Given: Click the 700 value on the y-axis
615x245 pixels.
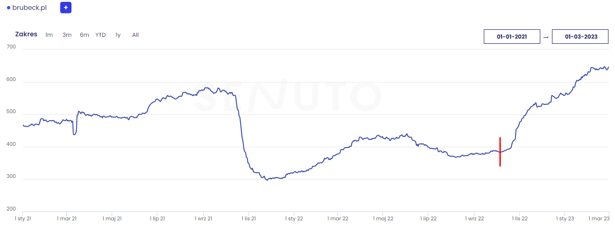Looking at the screenshot, I should pyautogui.click(x=11, y=47).
